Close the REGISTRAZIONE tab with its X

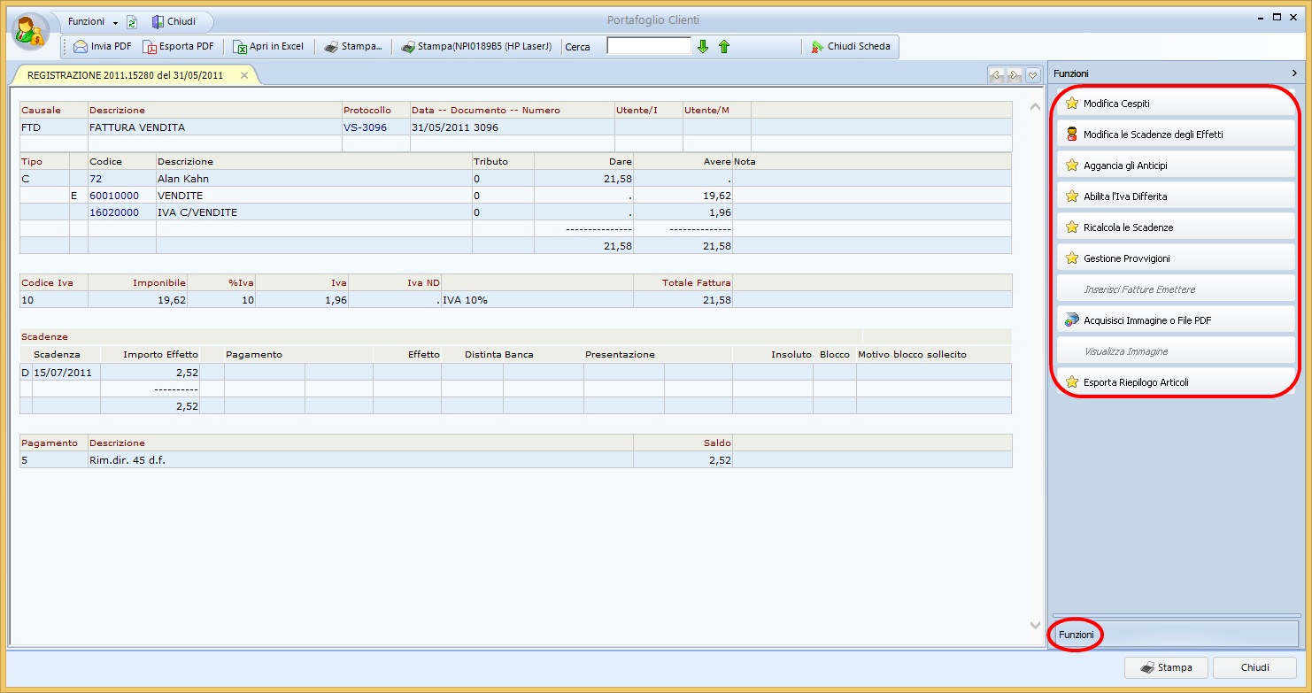(244, 75)
